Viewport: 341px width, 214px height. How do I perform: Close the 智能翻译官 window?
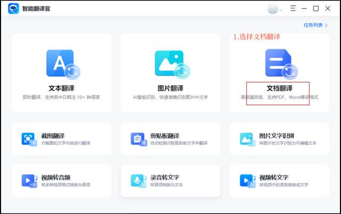tap(328, 9)
